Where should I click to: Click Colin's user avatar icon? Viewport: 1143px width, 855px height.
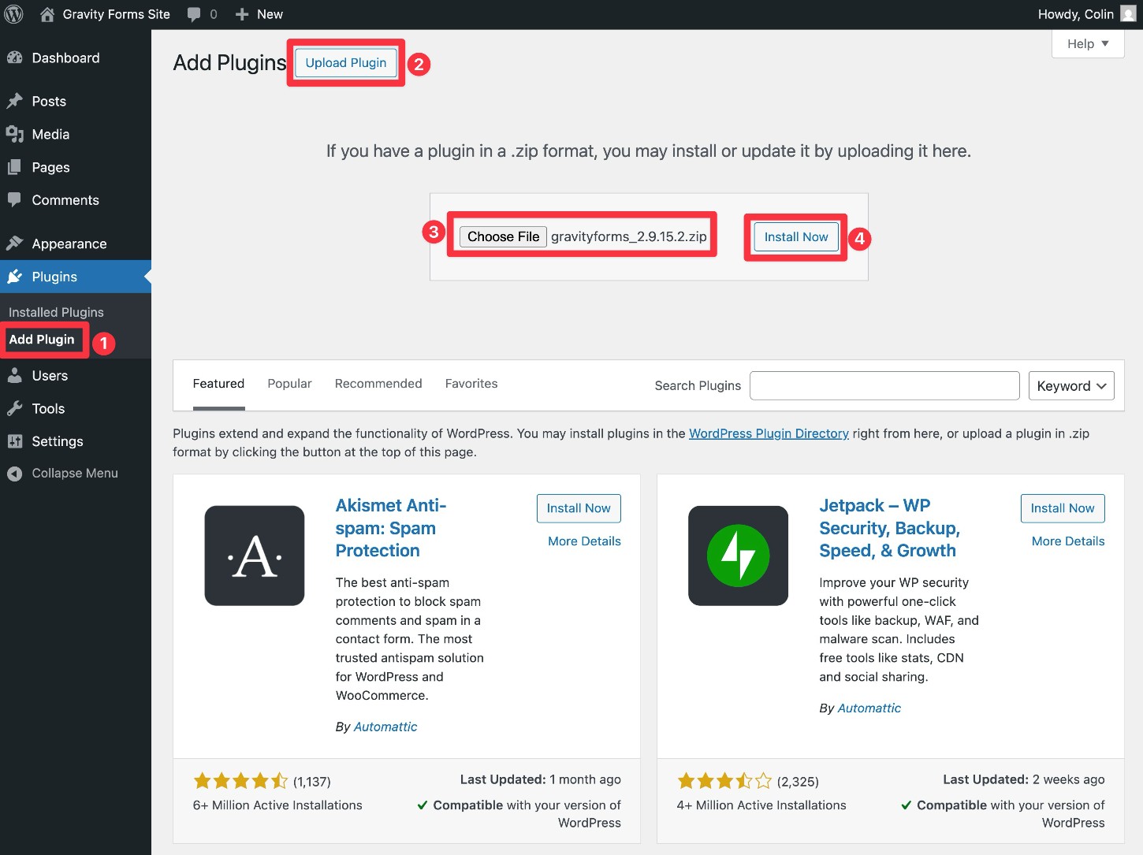1129,14
